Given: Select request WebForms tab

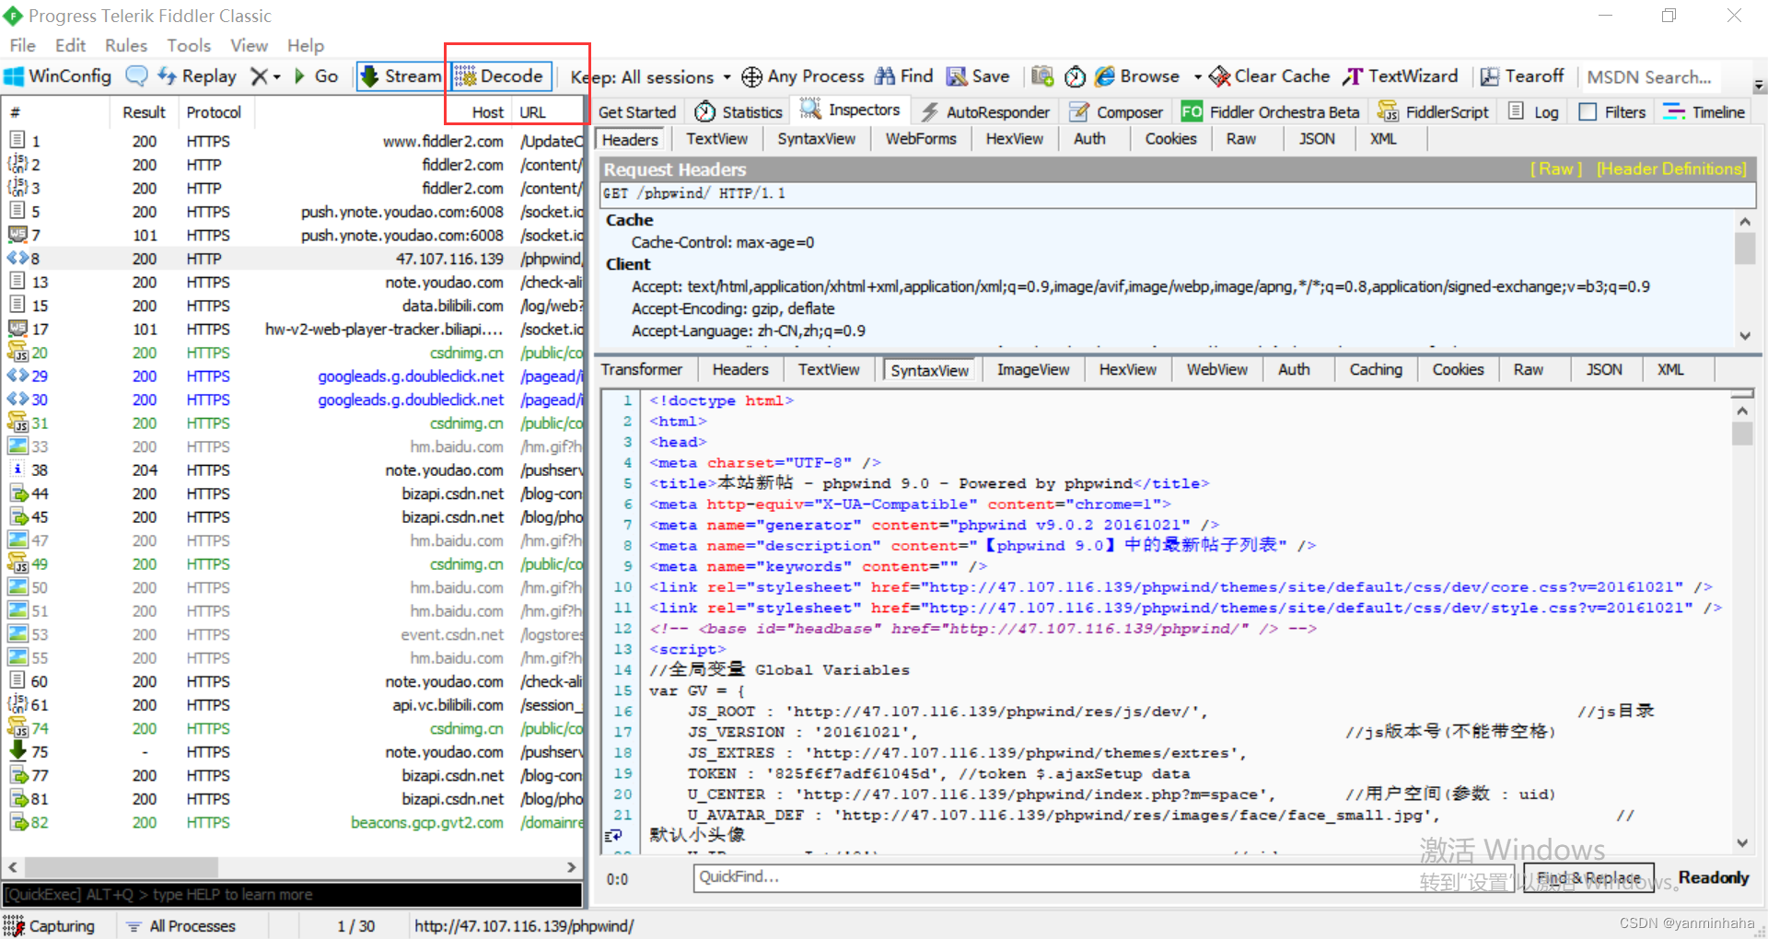Looking at the screenshot, I should point(921,139).
